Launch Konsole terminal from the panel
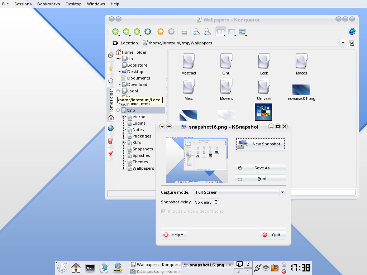 (x=90, y=268)
